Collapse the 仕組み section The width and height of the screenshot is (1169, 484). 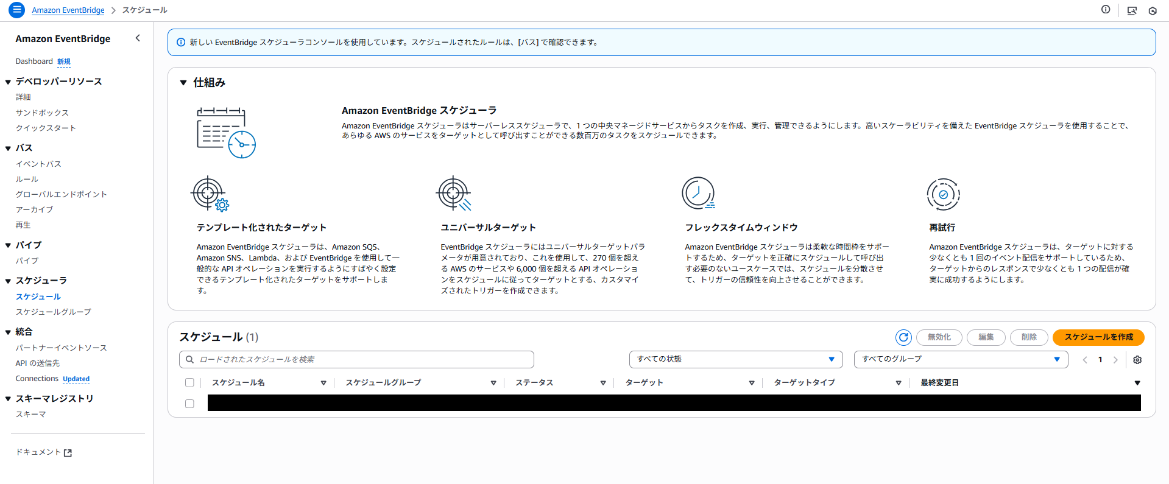click(183, 83)
